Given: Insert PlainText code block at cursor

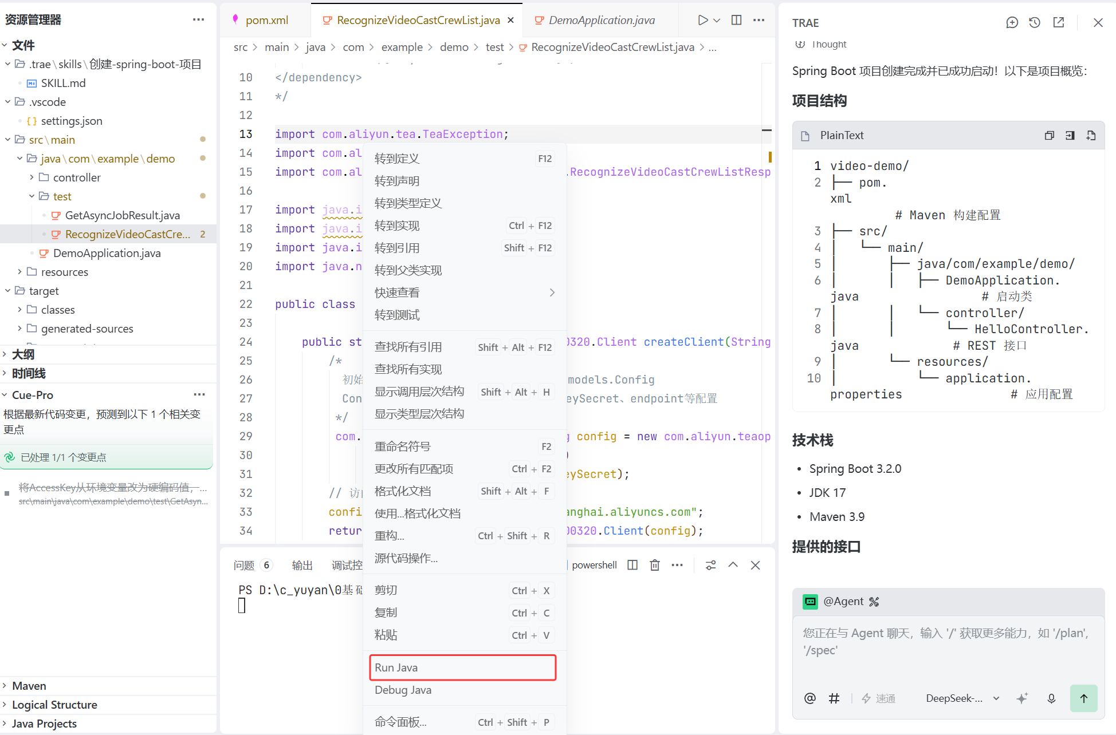Looking at the screenshot, I should click(1070, 135).
